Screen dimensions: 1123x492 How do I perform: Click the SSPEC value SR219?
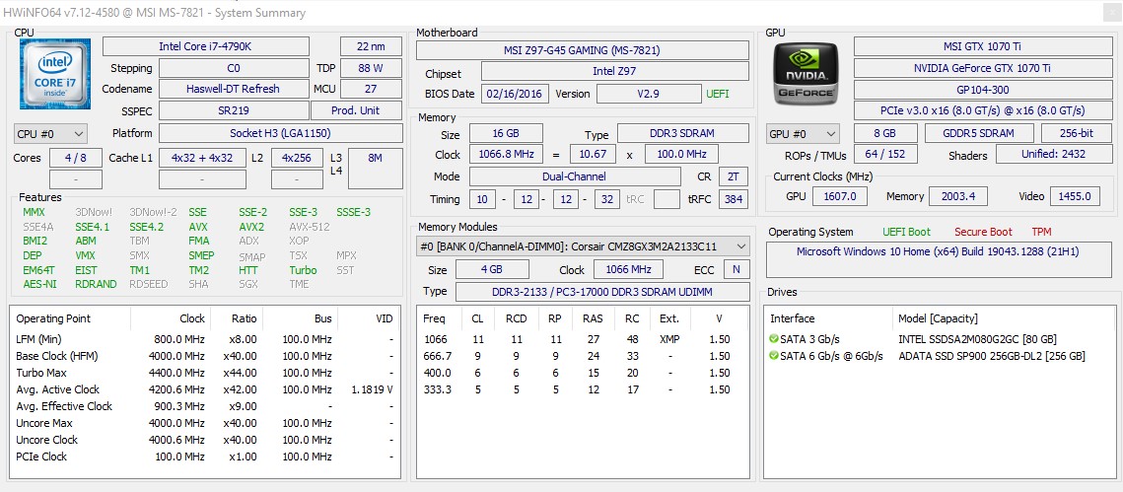[234, 111]
